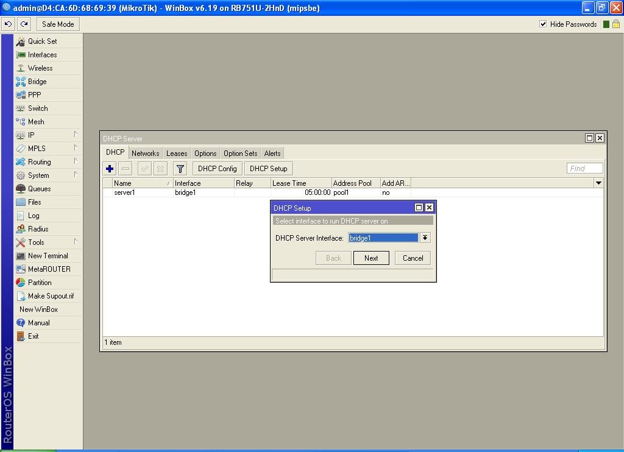Switch to the Leases tab
The image size is (624, 452).
point(177,154)
